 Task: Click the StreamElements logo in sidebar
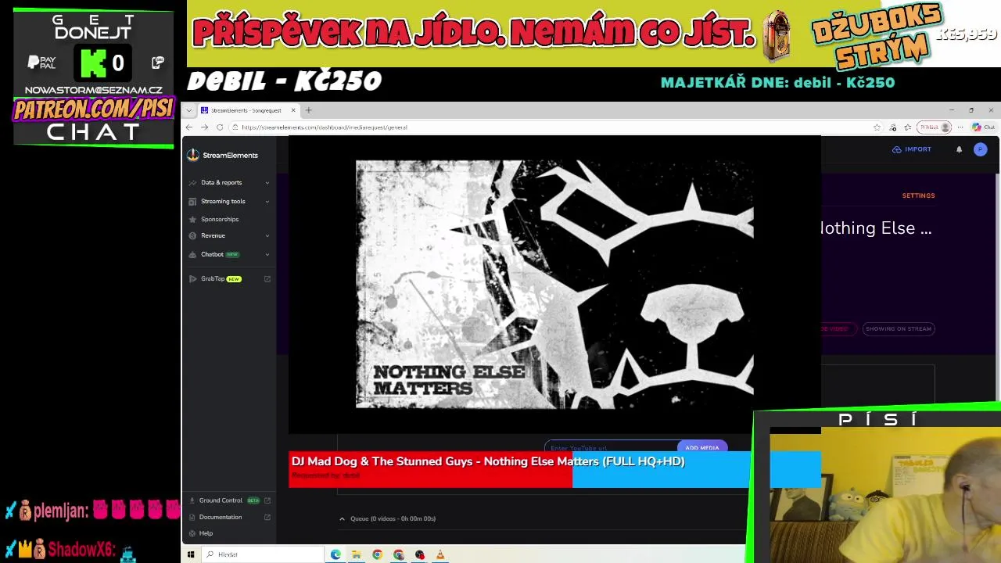(x=223, y=155)
